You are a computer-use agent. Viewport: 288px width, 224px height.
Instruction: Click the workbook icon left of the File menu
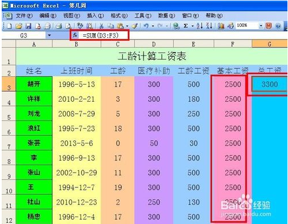[x=8, y=16]
